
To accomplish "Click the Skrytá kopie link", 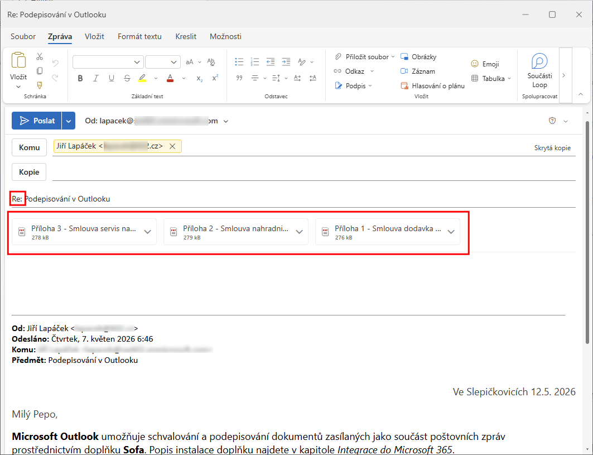I will tap(552, 148).
